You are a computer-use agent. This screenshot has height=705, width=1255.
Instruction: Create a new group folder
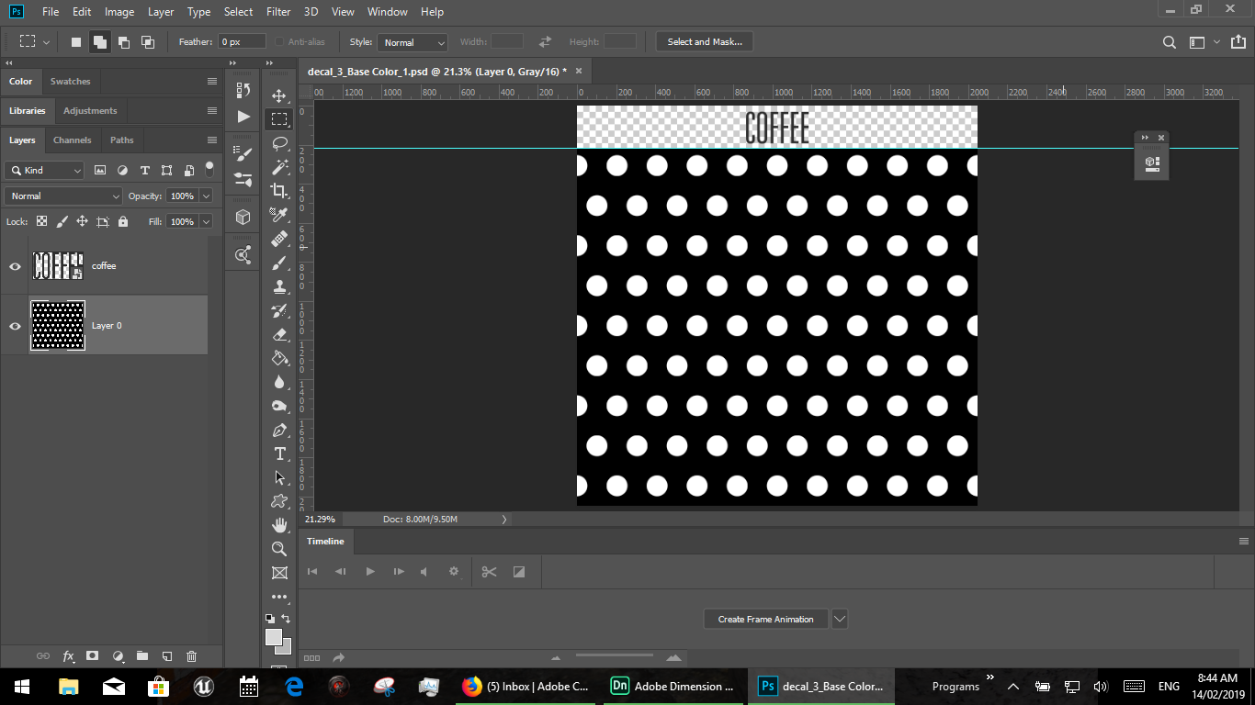[x=142, y=656]
